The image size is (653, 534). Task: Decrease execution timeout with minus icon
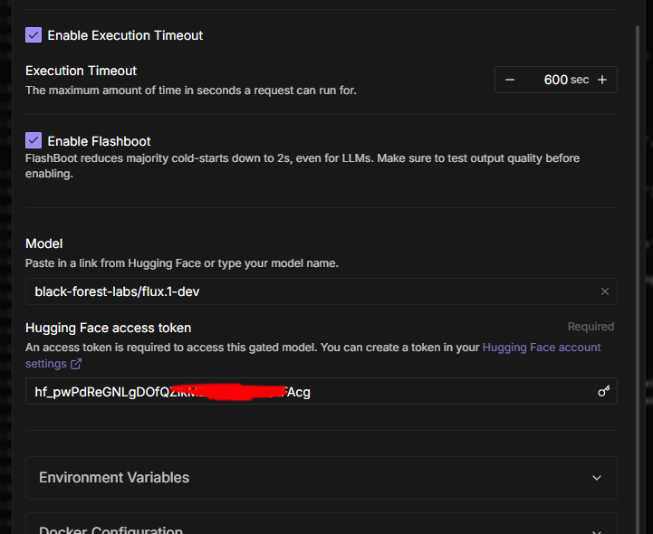510,80
